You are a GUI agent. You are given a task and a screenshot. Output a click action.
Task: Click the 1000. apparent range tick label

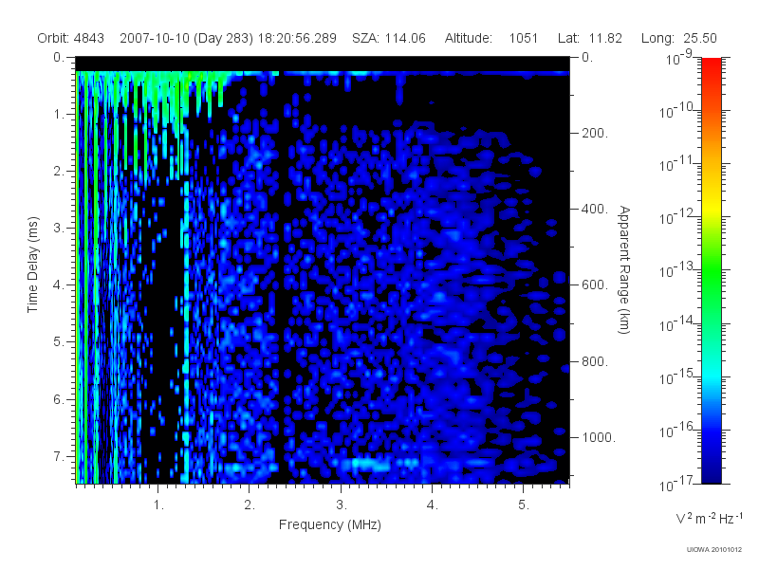(x=599, y=437)
